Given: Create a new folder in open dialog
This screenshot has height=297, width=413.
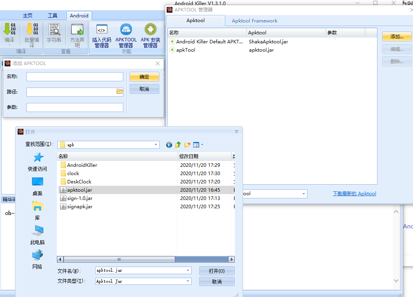Looking at the screenshot, I should pos(187,145).
